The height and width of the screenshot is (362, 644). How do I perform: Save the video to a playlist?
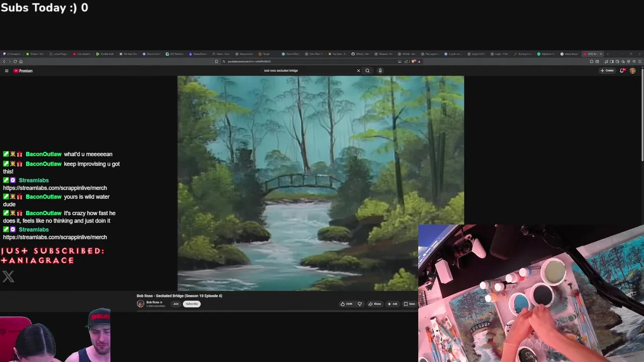[x=410, y=304]
